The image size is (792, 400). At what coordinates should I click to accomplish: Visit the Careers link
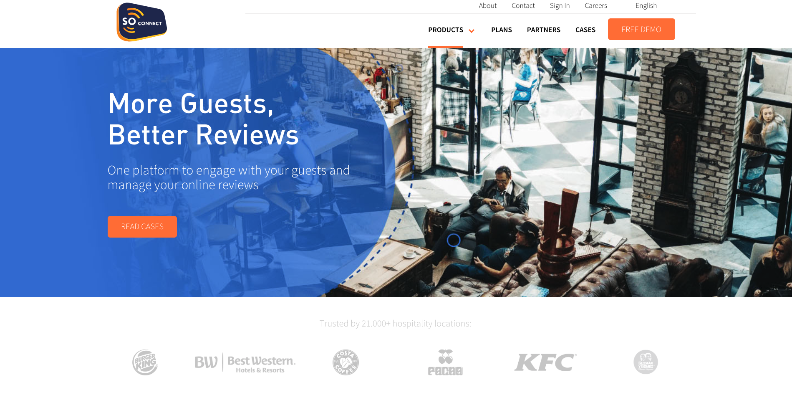596,5
